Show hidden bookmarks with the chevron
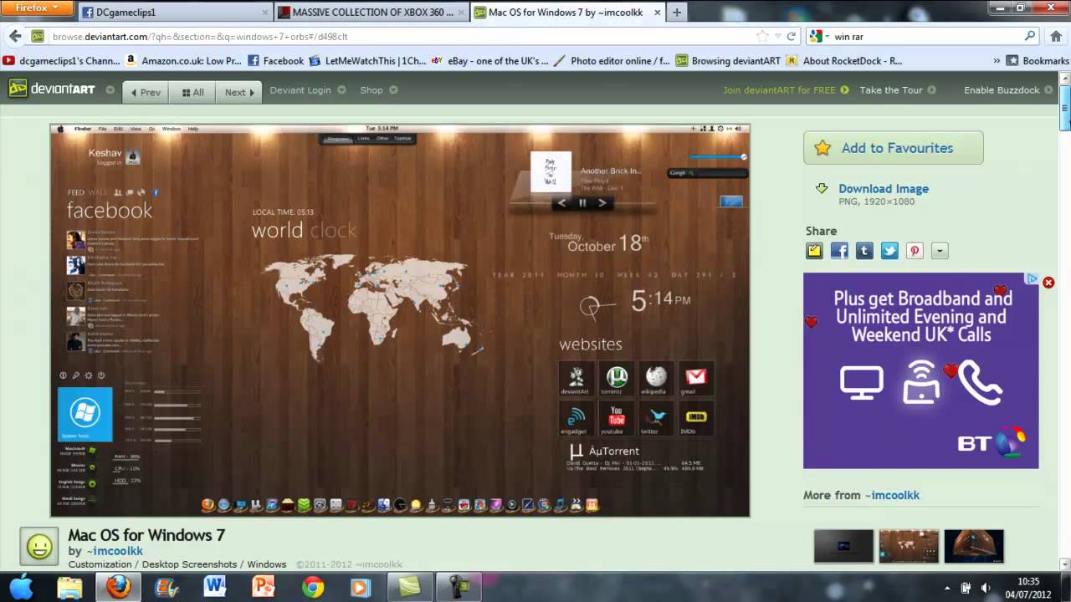1071x602 pixels. click(x=997, y=61)
